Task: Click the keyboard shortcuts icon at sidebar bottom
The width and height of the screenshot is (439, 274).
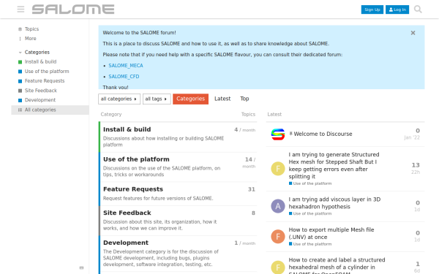Action: coord(81,267)
